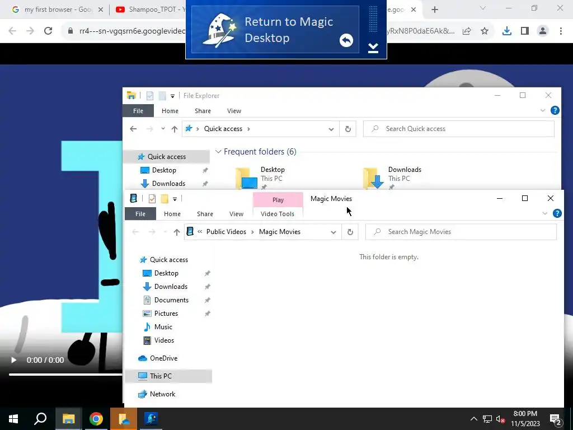Open Chrome downloads icon
573x430 pixels.
click(507, 31)
